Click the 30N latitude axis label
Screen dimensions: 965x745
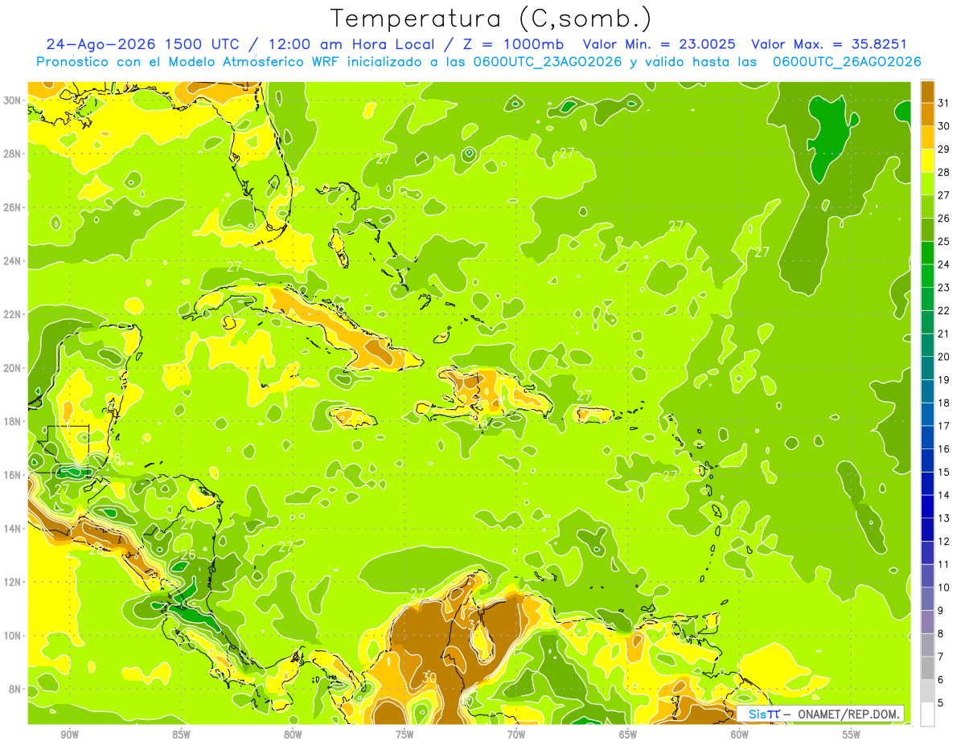(x=11, y=100)
